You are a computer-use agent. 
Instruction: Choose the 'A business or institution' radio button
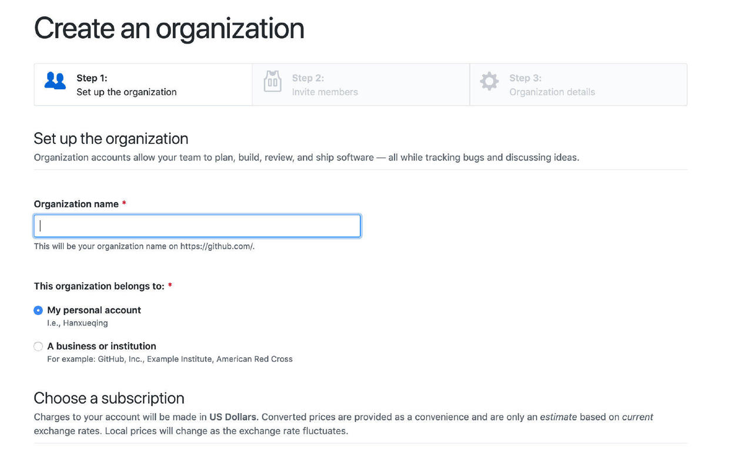tap(38, 347)
